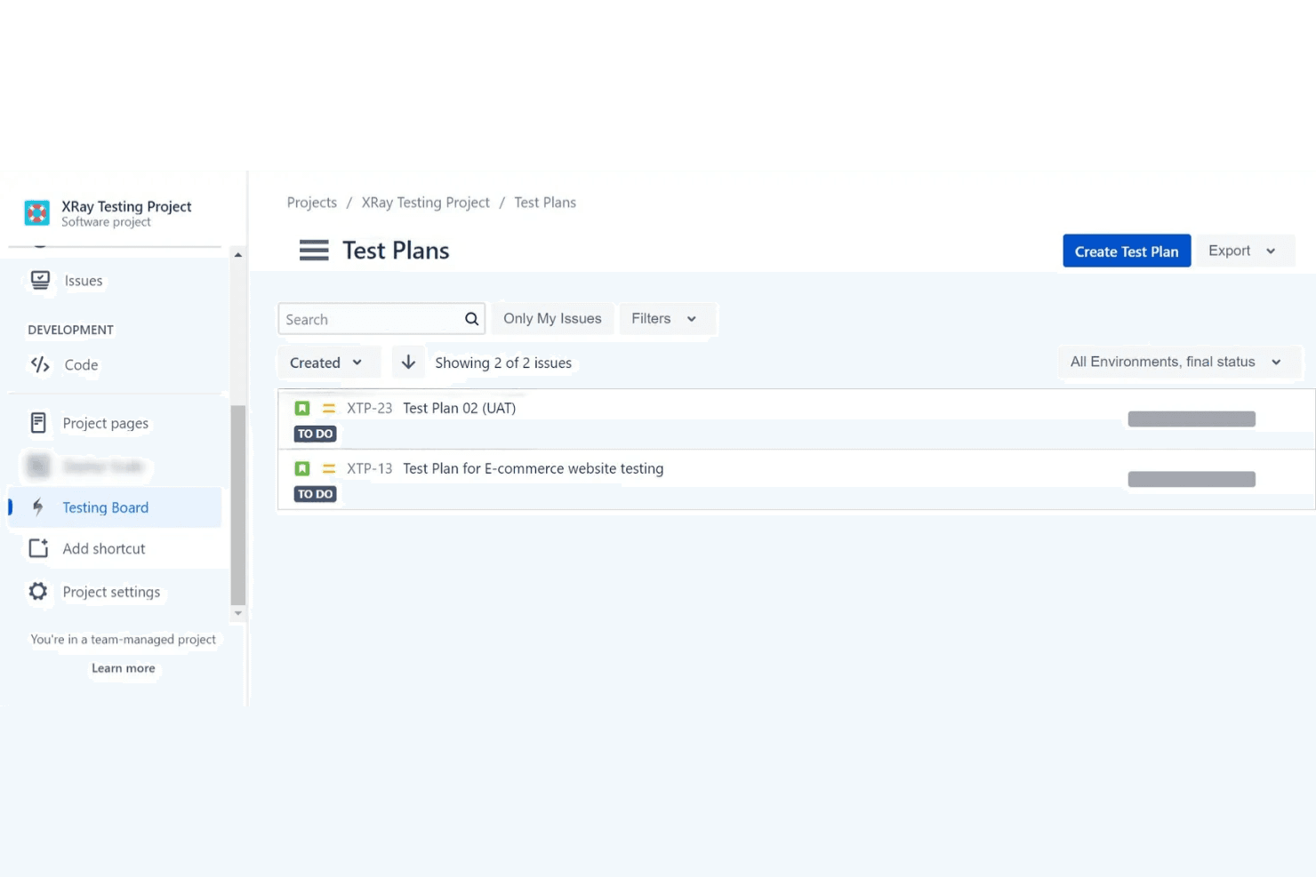Viewport: 1316px width, 877px height.
Task: Toggle the Only My Issues filter
Action: 552,319
